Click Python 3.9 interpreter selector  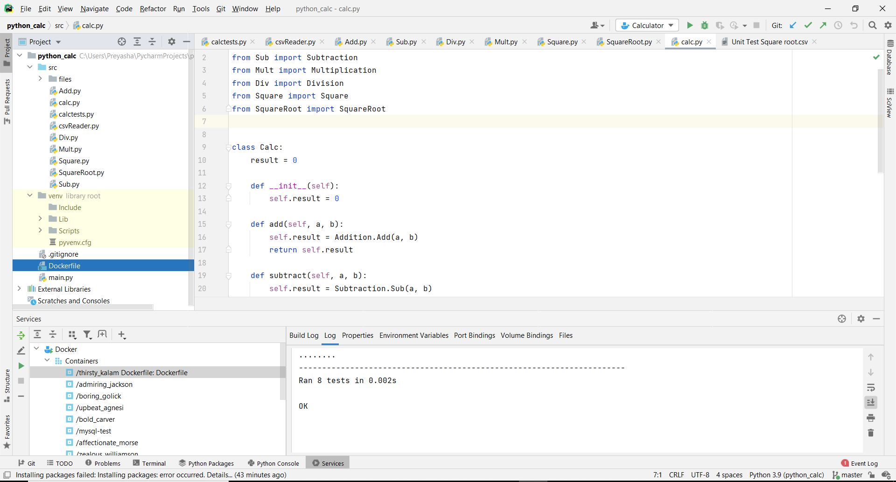click(x=786, y=475)
